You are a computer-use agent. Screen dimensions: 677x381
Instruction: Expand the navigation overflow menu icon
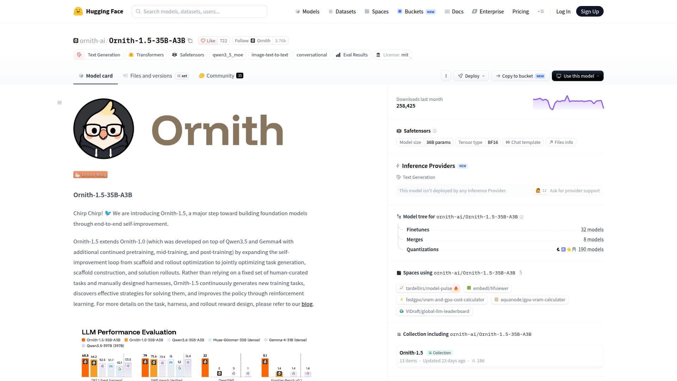pos(541,11)
